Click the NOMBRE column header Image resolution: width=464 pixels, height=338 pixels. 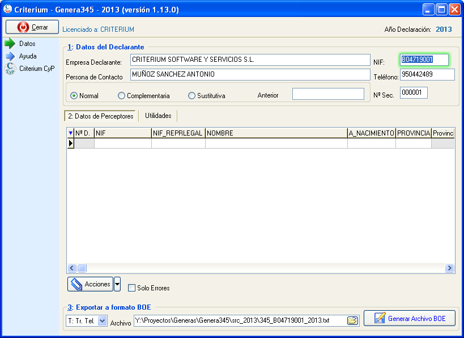click(276, 133)
